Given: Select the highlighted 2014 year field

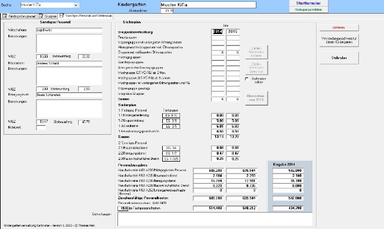Looking at the screenshot, I should point(218,32).
